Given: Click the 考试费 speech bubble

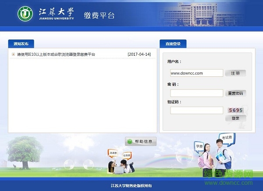Looking at the screenshot, I should 227,139.
